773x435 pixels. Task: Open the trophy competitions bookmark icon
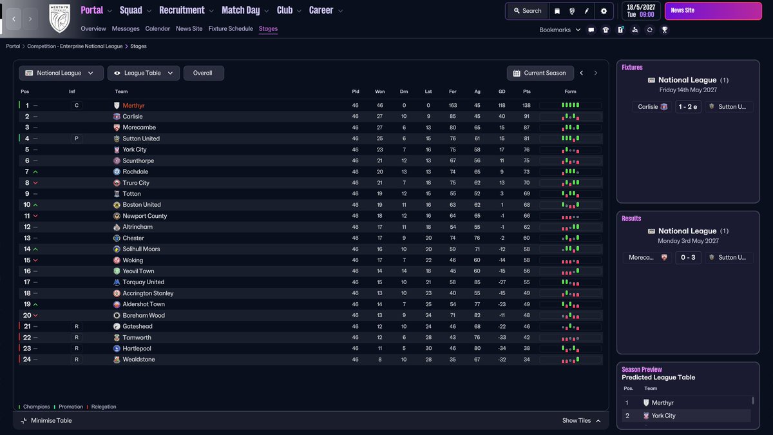pos(664,30)
